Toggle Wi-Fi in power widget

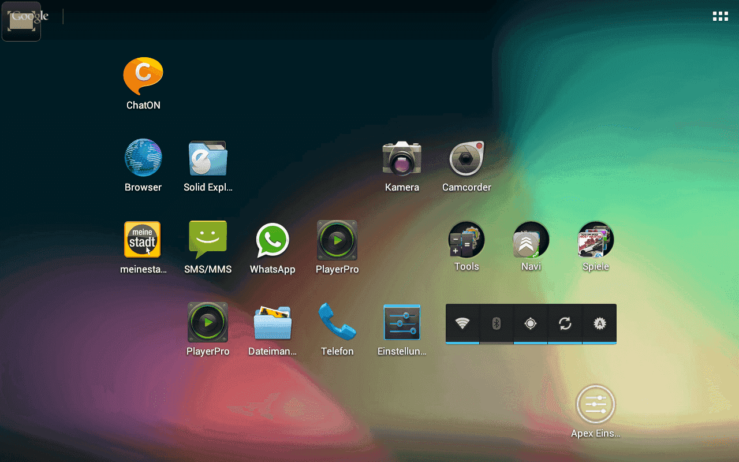tap(462, 324)
